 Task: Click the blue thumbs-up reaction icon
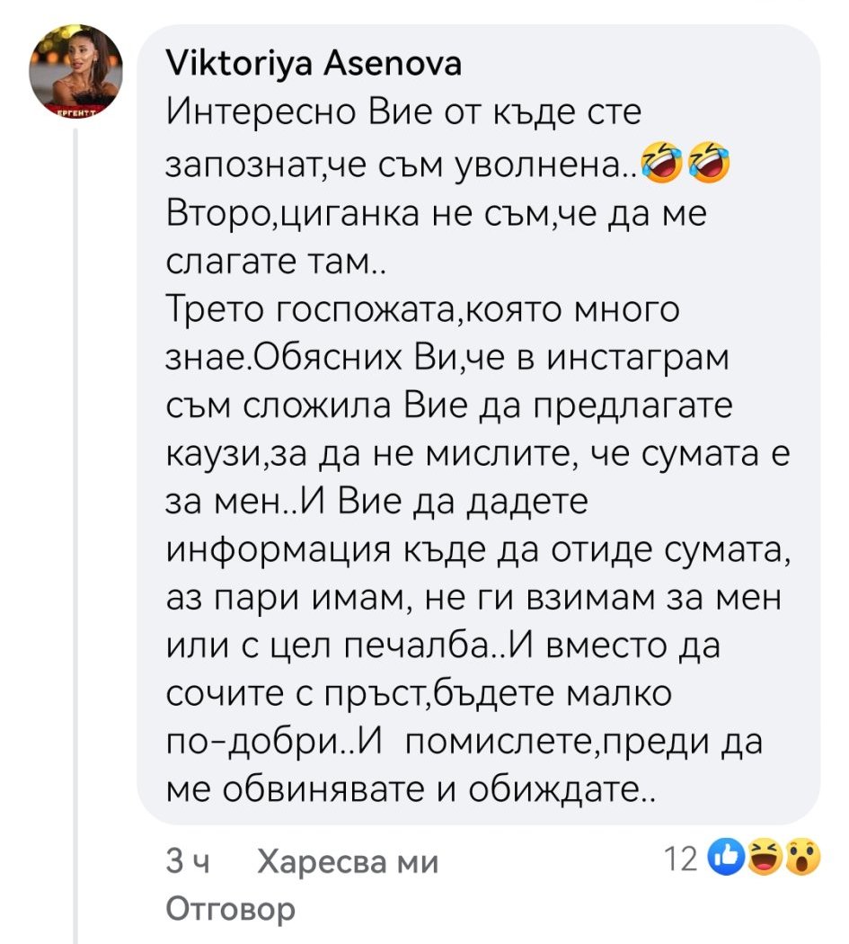(x=726, y=859)
